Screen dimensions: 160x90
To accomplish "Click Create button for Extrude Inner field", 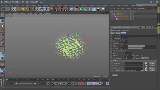I will point(152,70).
